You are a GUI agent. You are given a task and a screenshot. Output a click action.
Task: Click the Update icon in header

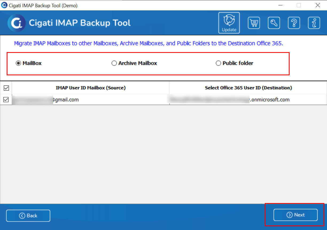[x=229, y=23]
